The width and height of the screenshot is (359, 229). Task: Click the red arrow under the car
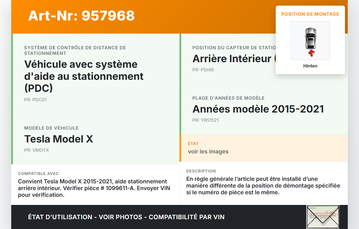tap(311, 53)
